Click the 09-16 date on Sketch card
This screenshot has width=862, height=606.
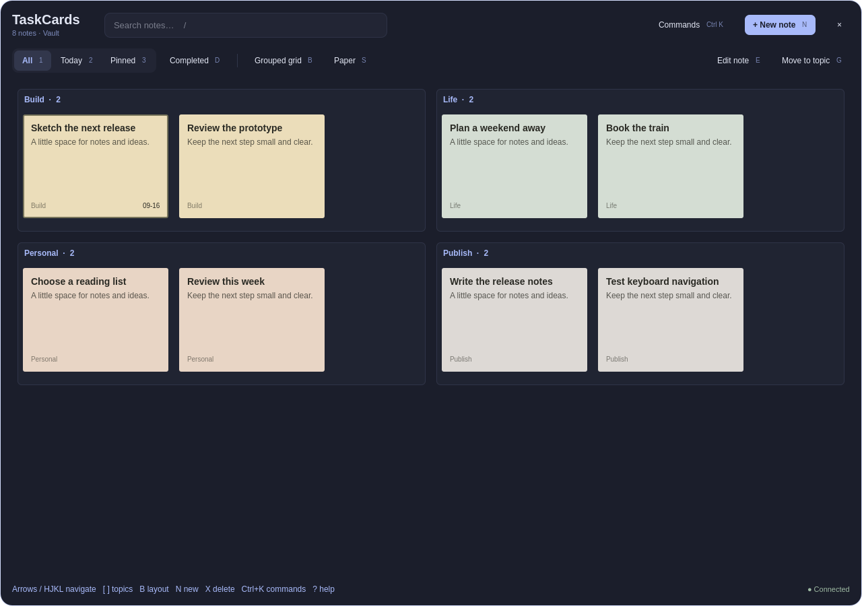152,206
